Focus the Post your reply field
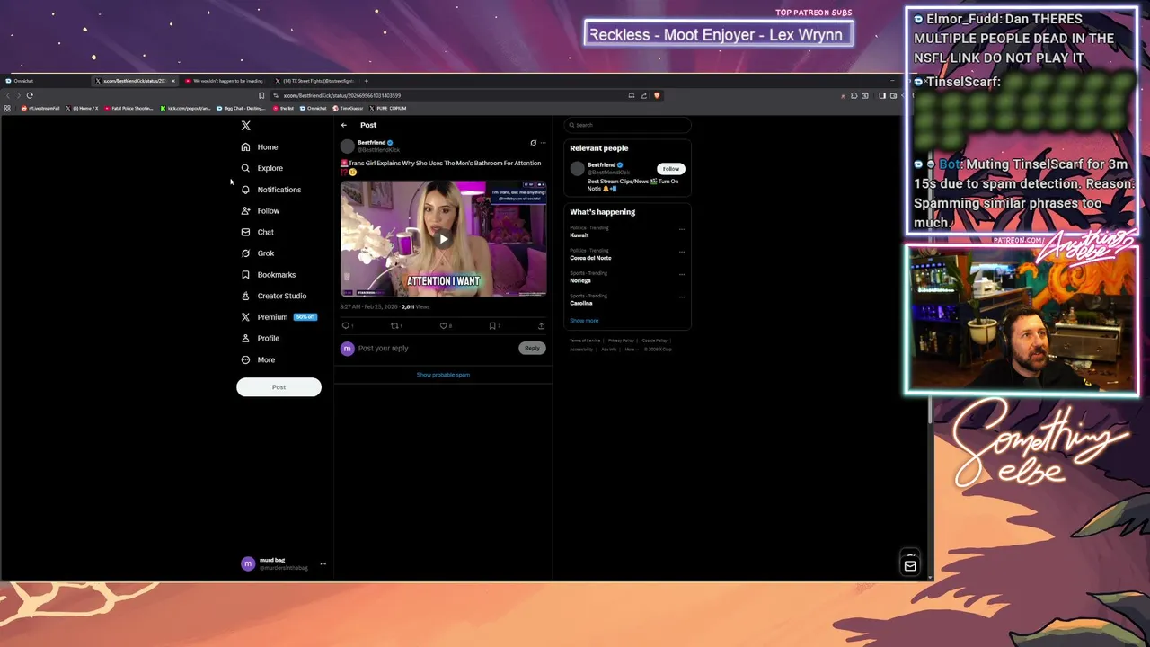Image resolution: width=1150 pixels, height=647 pixels. click(x=436, y=349)
